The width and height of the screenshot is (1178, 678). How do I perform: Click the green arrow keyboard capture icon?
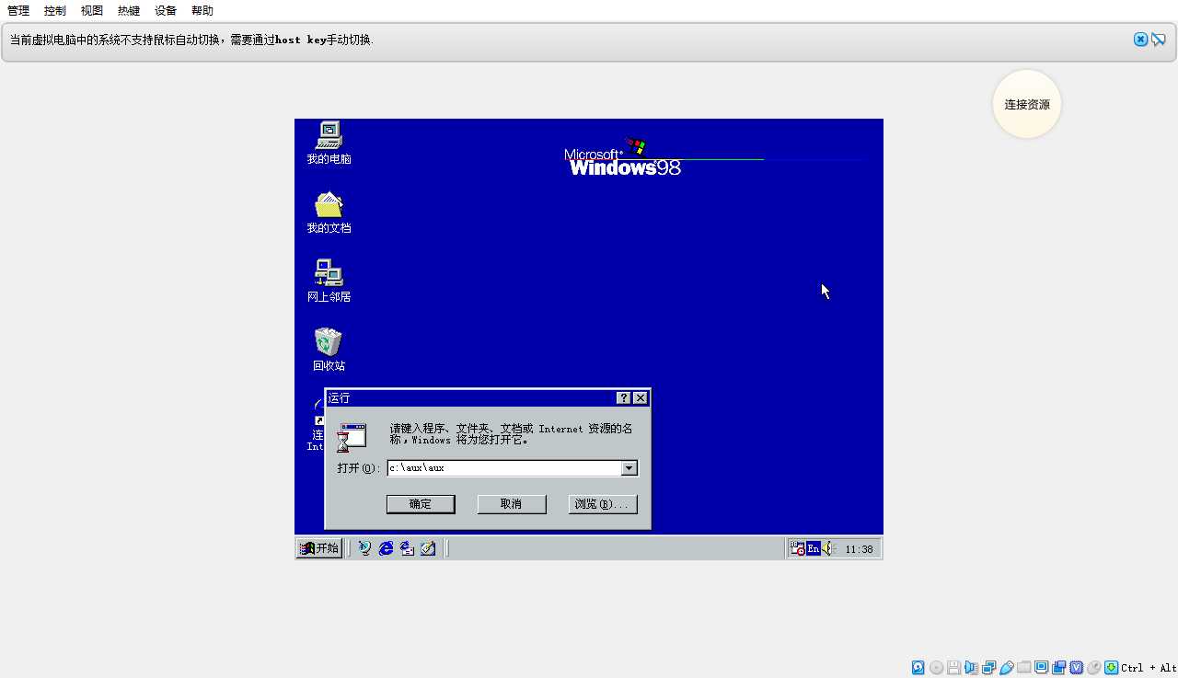point(1111,668)
